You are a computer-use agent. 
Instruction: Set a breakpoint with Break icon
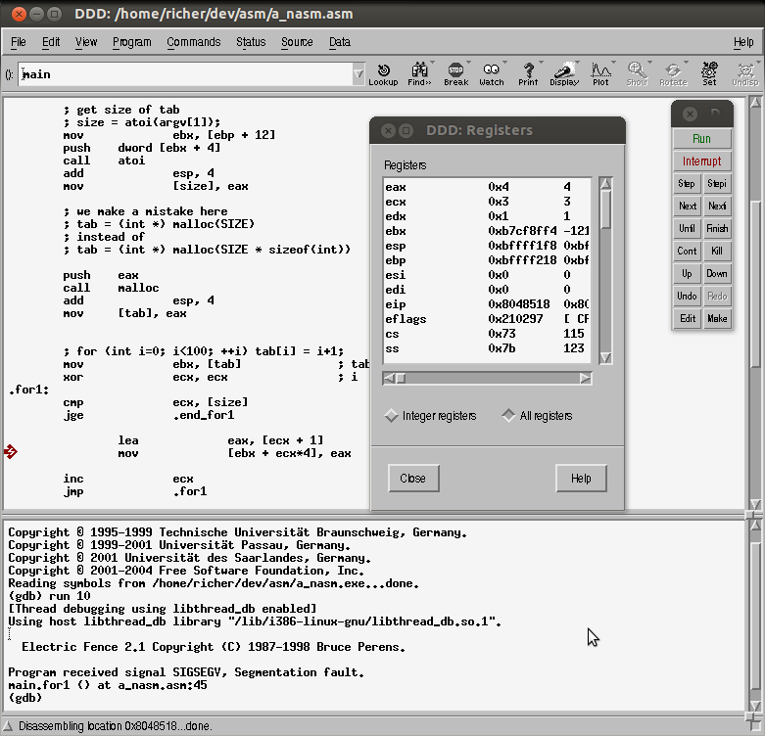click(x=455, y=74)
